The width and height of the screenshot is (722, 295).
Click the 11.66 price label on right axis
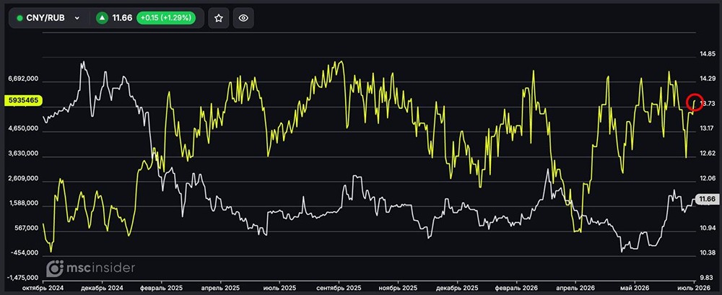pos(707,199)
